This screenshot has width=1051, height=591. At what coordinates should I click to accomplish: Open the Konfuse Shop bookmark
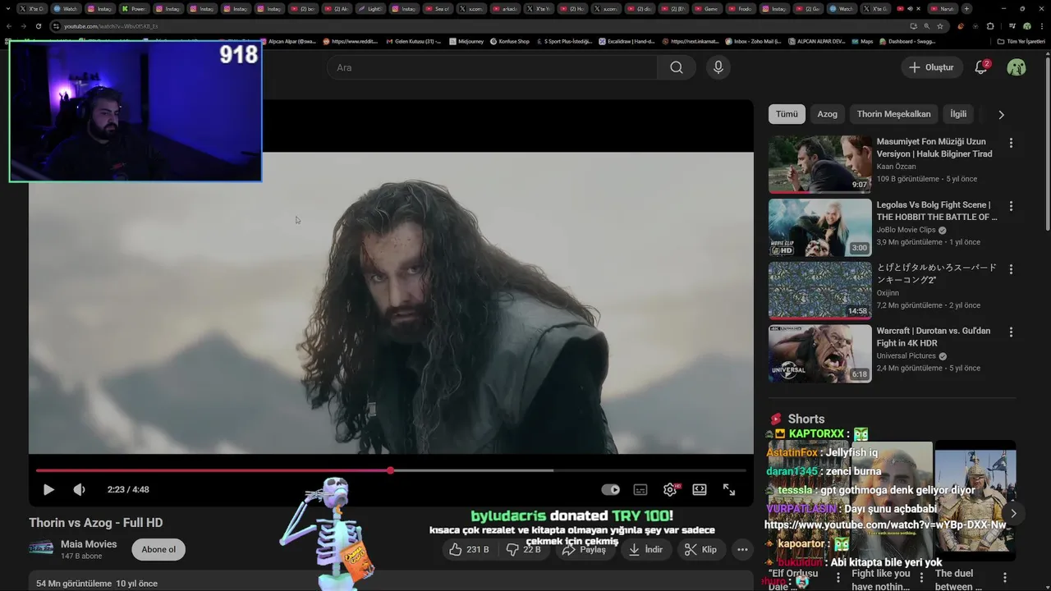[509, 41]
